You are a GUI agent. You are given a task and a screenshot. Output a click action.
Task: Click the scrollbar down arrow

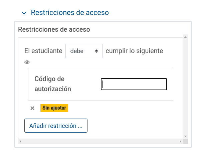[185, 136]
